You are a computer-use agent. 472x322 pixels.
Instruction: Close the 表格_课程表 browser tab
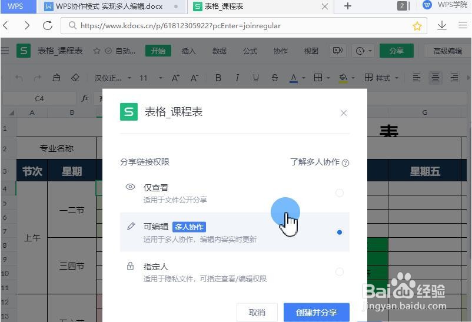[325, 6]
